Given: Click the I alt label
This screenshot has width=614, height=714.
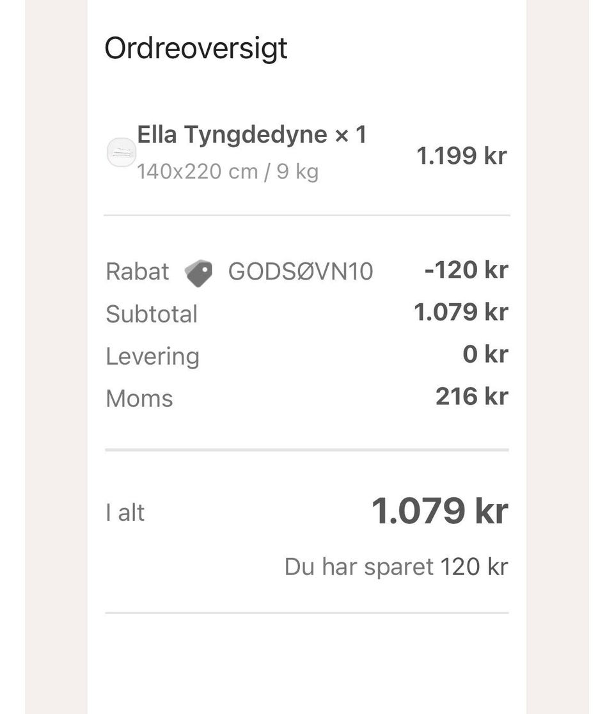Looking at the screenshot, I should pyautogui.click(x=125, y=512).
